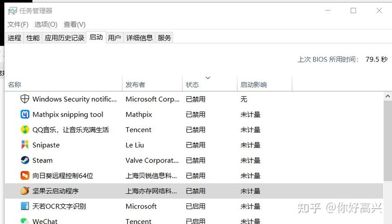Image resolution: width=392 pixels, height=224 pixels.
Task: Select the Snipaste row name
Action: point(46,145)
